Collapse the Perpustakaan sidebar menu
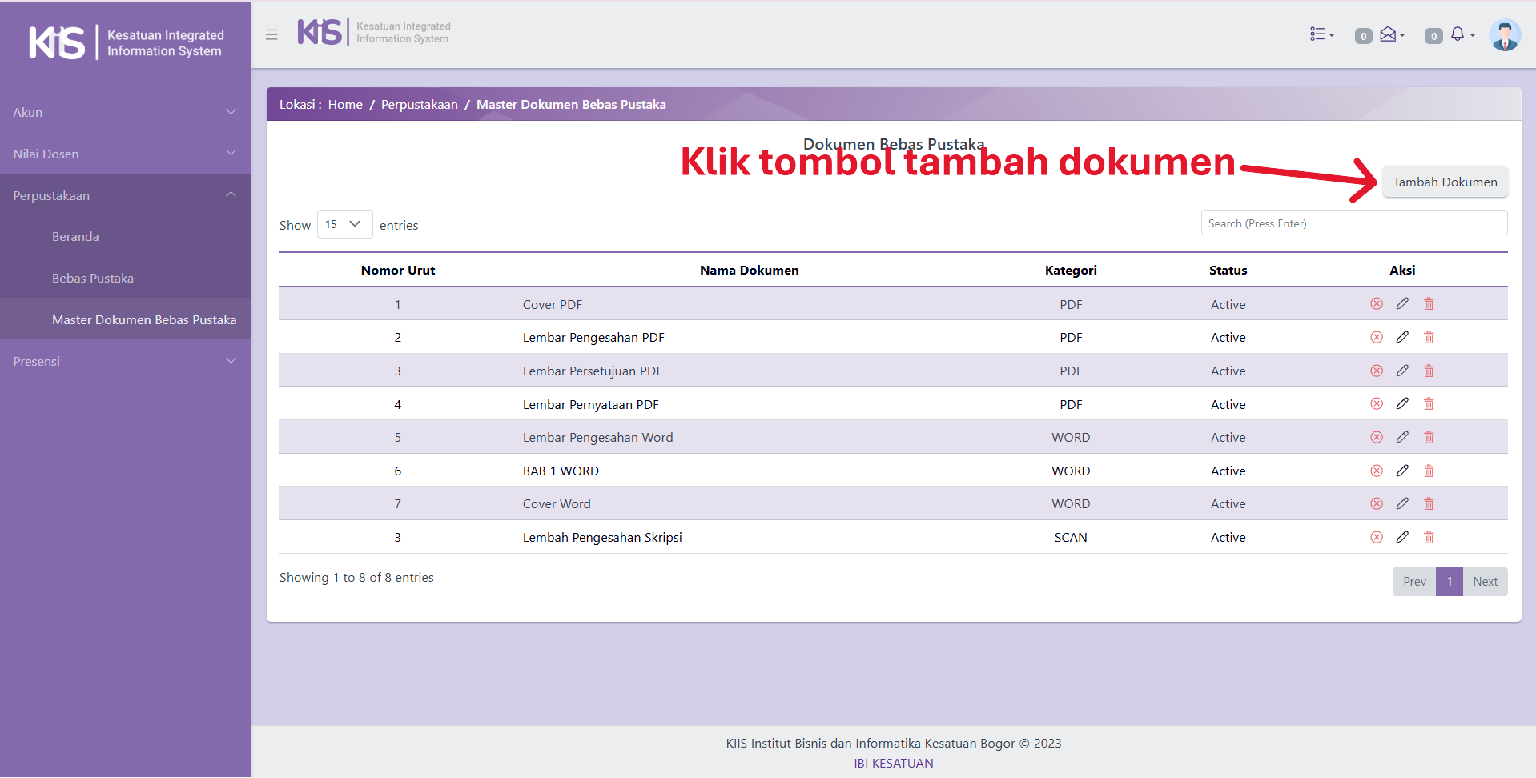 pyautogui.click(x=125, y=196)
